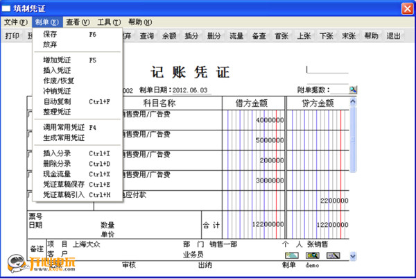The height and width of the screenshot is (279, 416).
Task: Click the 插分 toolbar button
Action: [x=191, y=36]
